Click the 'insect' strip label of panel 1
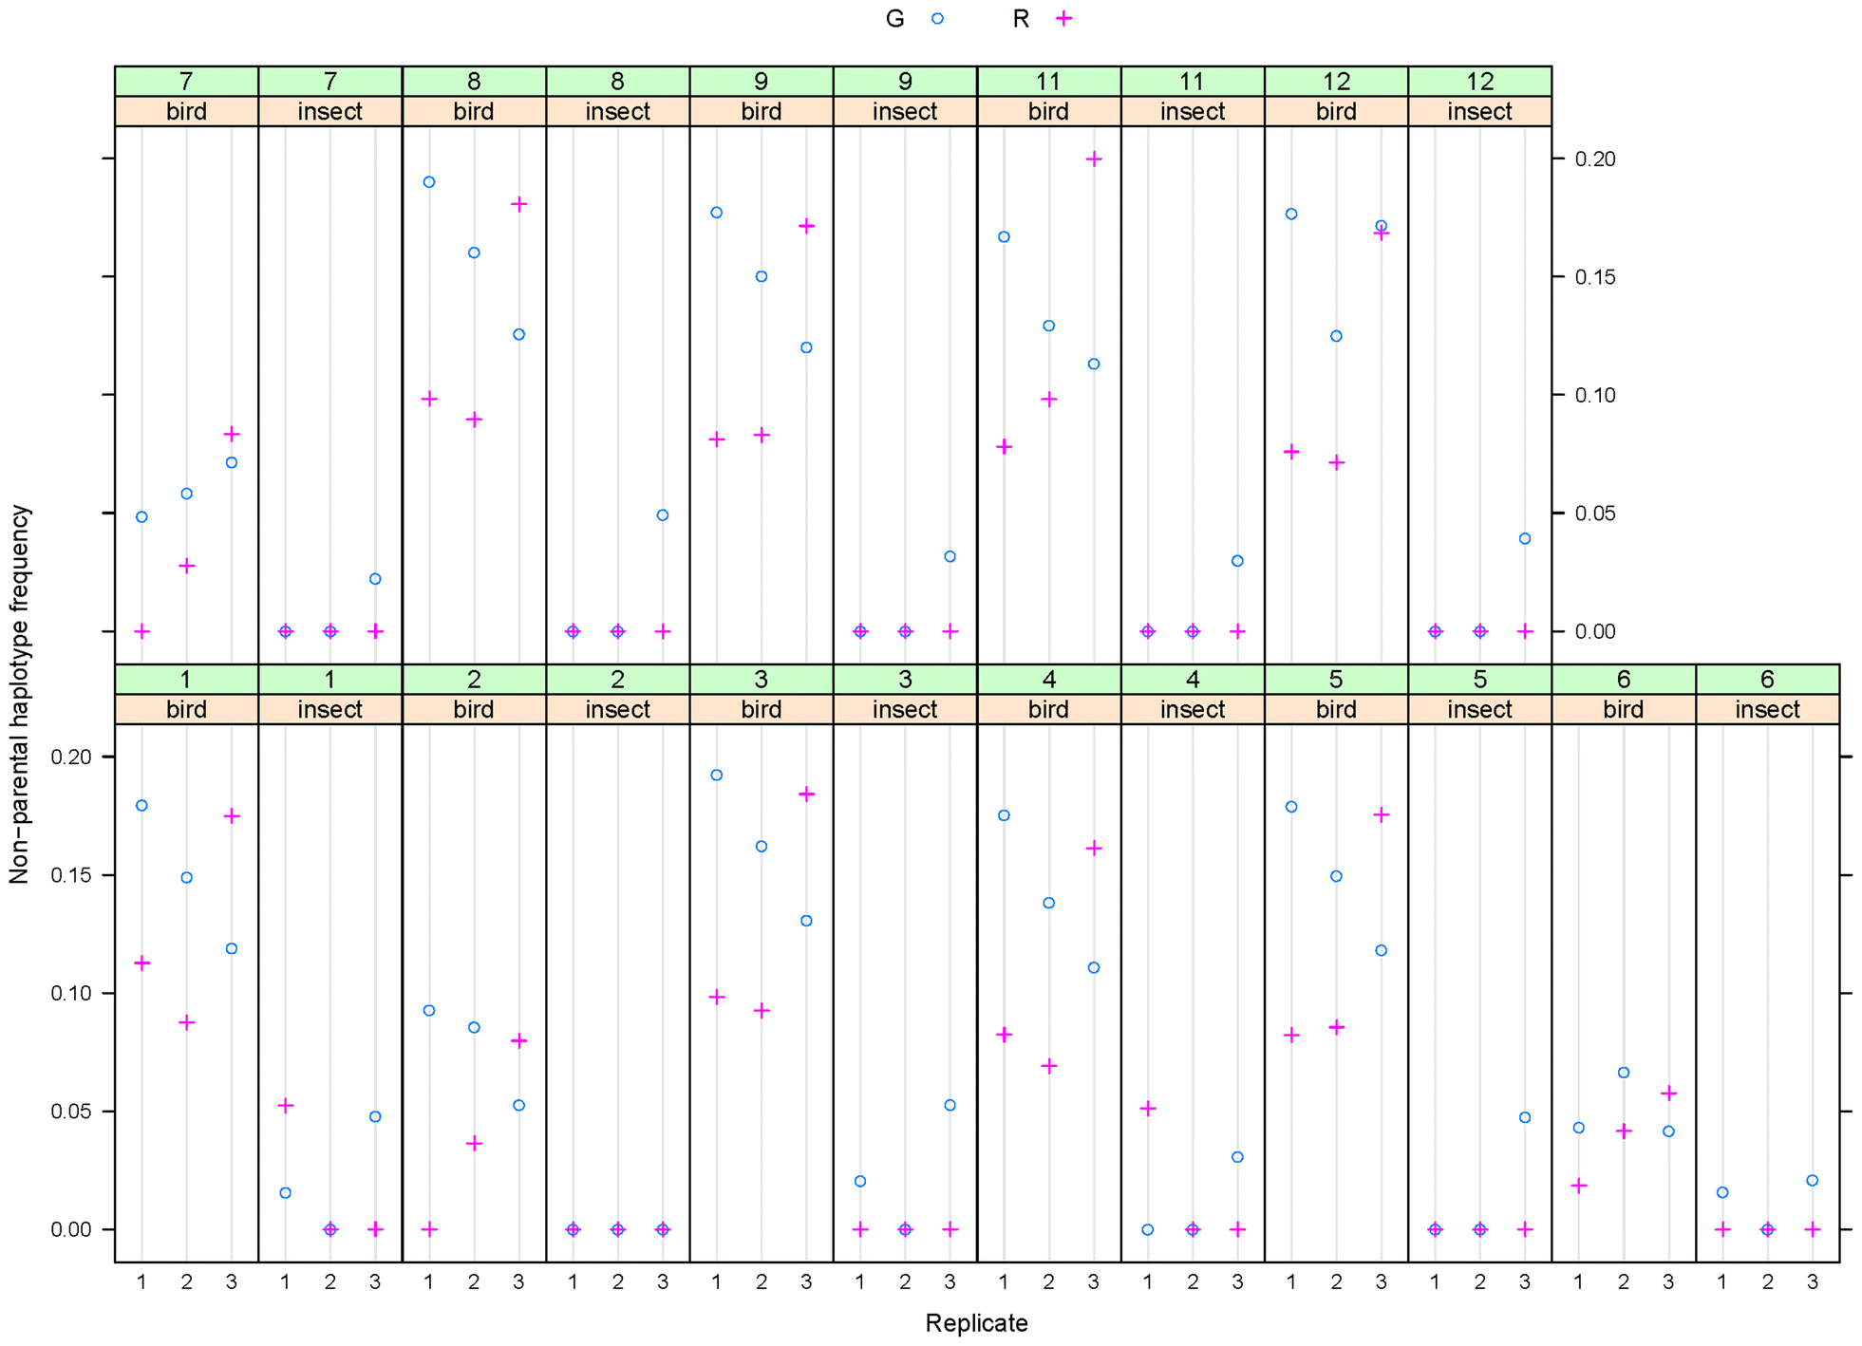1862x1346 pixels. [330, 709]
